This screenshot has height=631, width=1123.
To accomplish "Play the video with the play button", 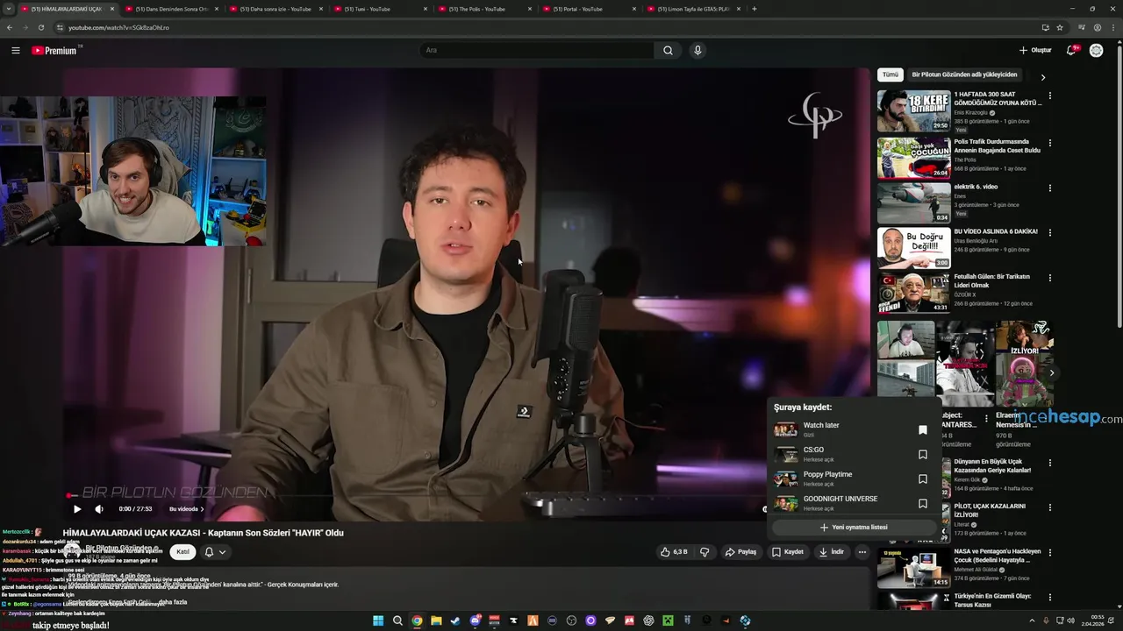I will click(77, 509).
